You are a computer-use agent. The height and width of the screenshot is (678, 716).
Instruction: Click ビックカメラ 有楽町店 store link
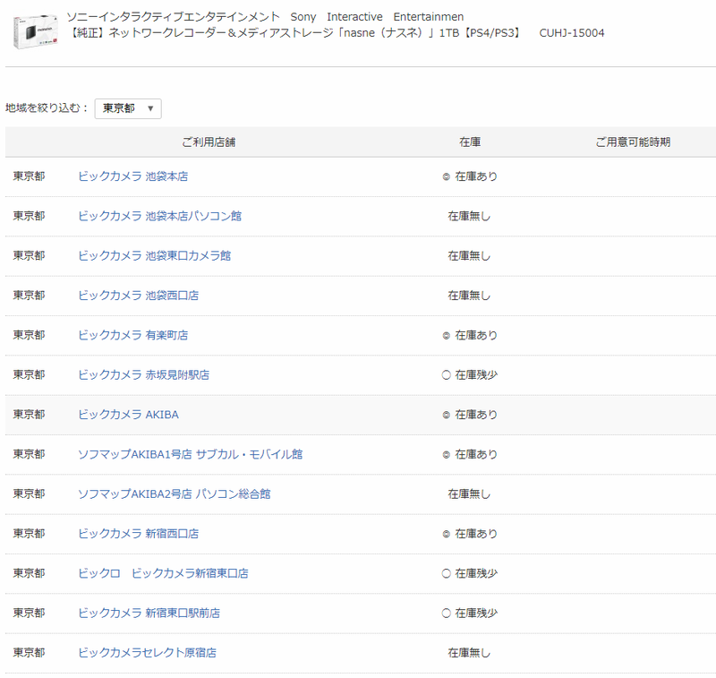[132, 335]
